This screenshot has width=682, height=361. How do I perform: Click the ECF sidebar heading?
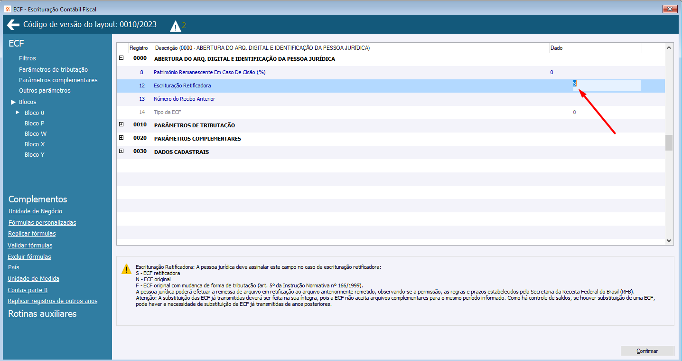pos(16,44)
